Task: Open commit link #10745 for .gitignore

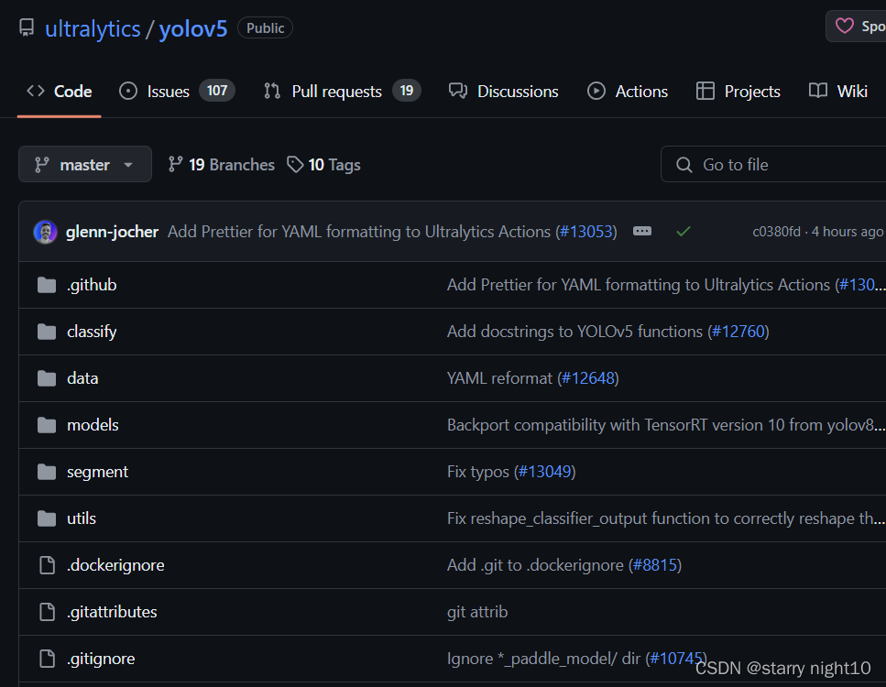Action: (x=676, y=659)
